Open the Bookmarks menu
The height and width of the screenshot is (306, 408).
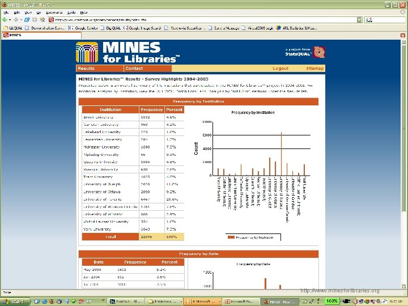pyautogui.click(x=54, y=12)
